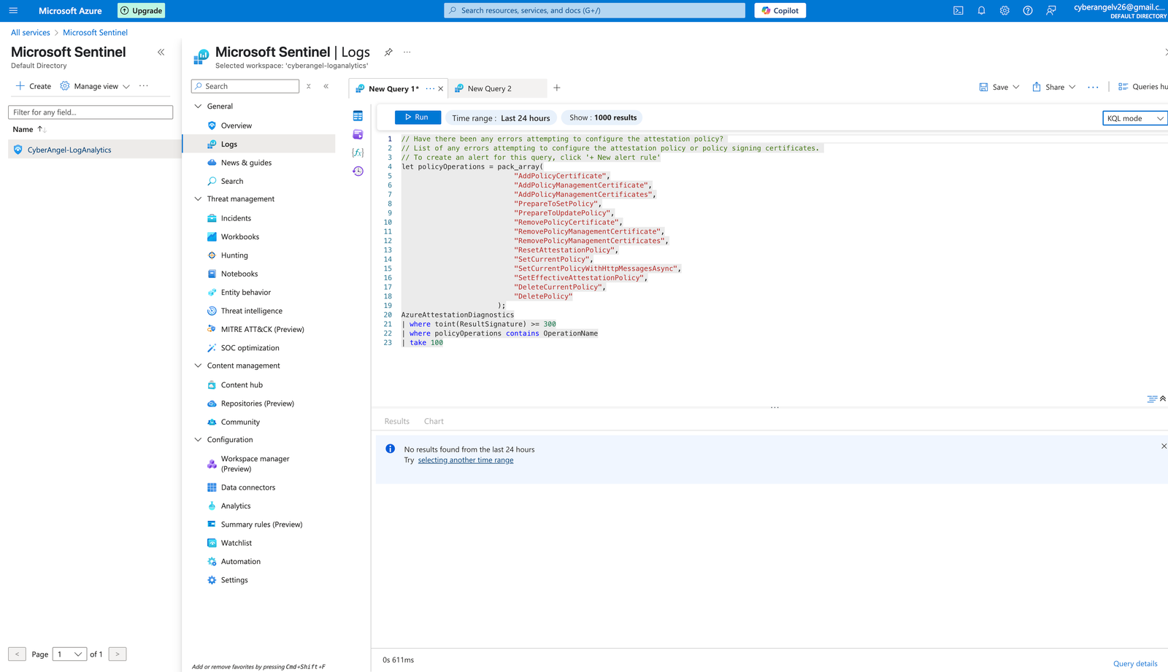Open the Time range Last 24 hours picker

click(x=501, y=117)
